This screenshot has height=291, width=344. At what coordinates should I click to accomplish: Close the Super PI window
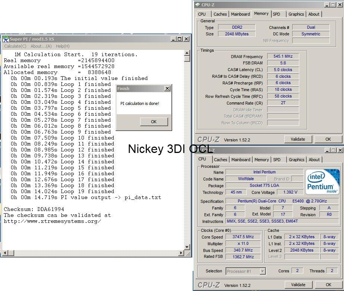point(186,39)
